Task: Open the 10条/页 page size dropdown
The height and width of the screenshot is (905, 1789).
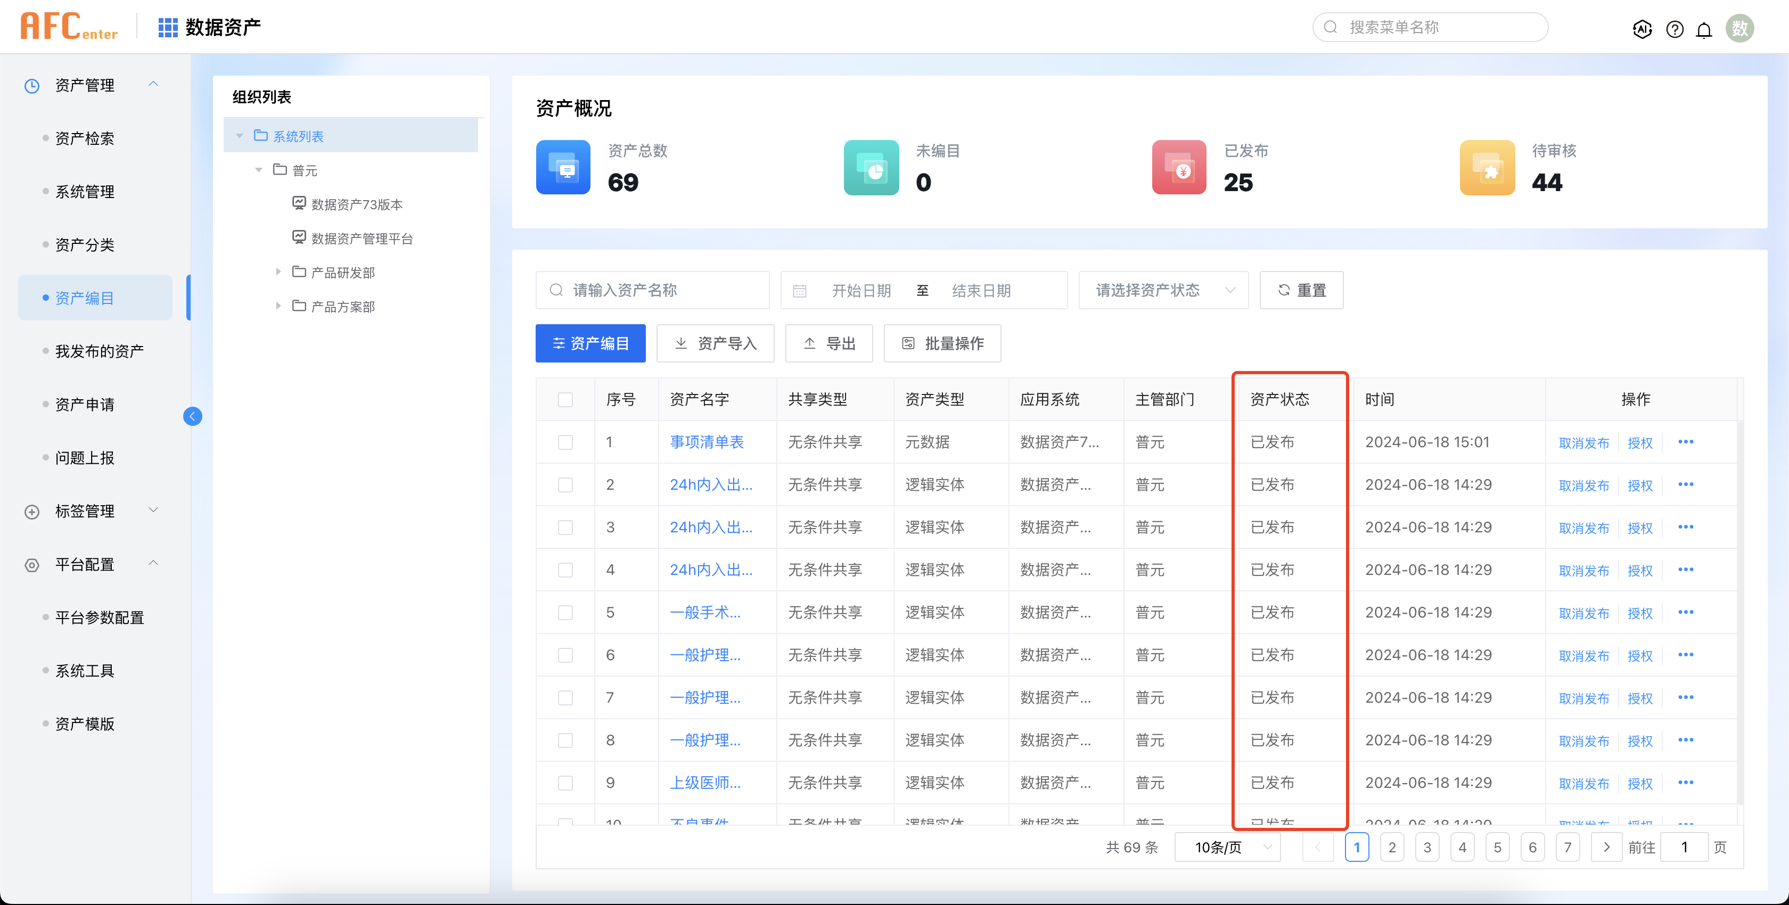Action: pos(1227,846)
